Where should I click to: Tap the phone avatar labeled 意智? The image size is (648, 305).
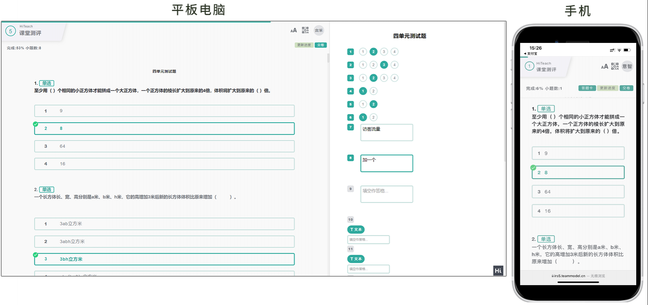tap(627, 66)
